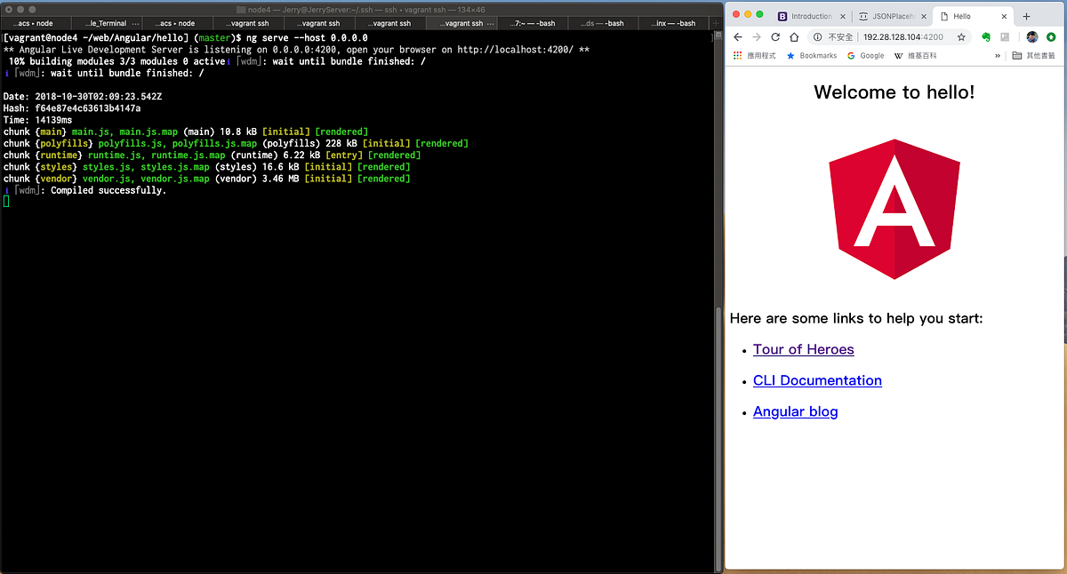
Task: Open the Evernote extension icon
Action: pos(985,37)
